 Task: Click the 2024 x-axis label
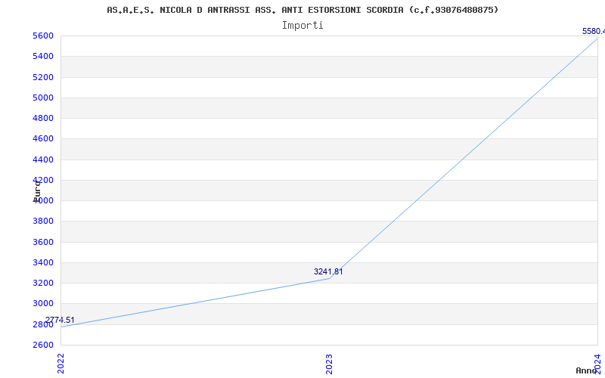pos(597,364)
